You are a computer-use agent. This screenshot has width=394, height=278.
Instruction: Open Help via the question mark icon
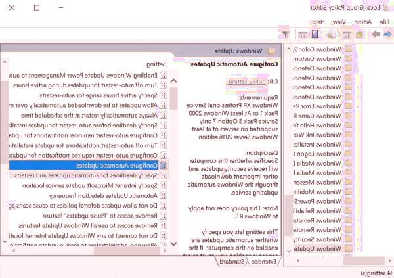coord(316,34)
